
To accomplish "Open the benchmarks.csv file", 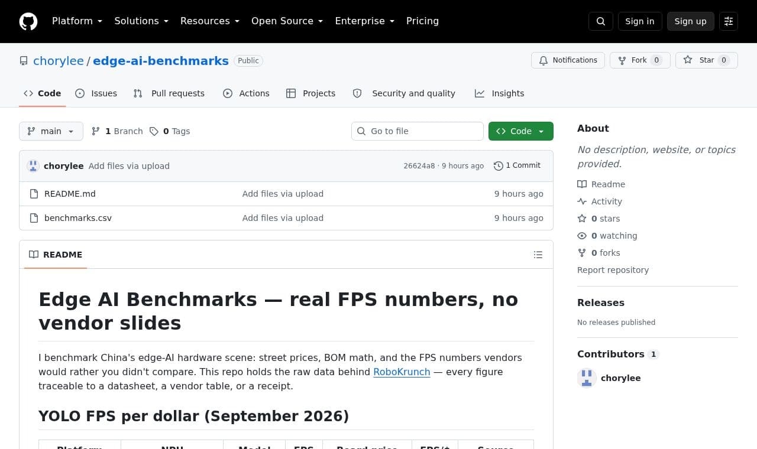I will [x=78, y=218].
